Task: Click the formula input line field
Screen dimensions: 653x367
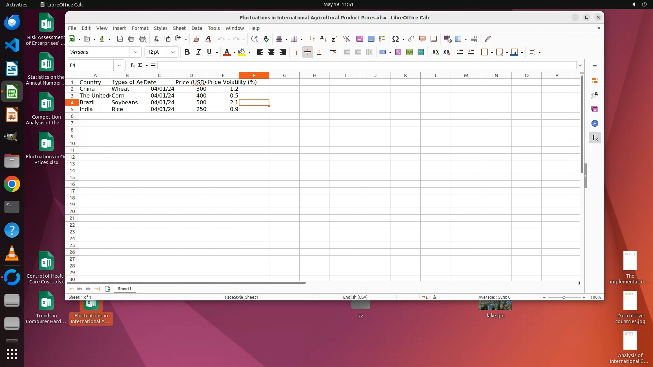Action: (x=367, y=65)
